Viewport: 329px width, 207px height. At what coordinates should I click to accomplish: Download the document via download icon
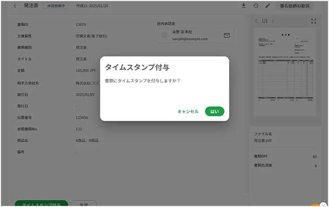[244, 5]
